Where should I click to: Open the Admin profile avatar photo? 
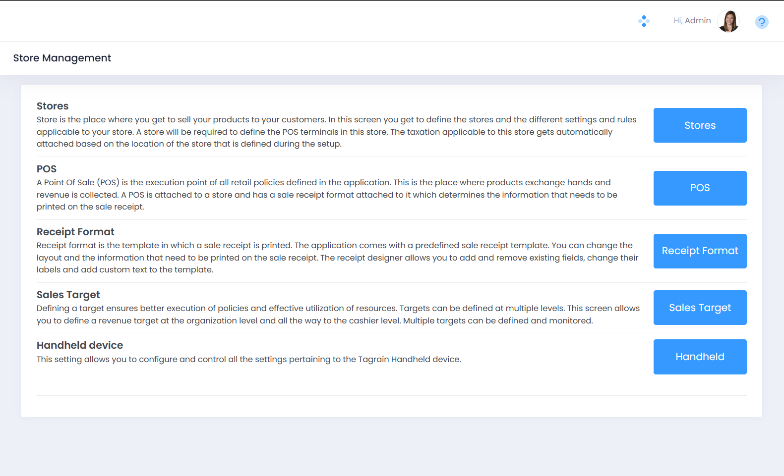pos(728,21)
